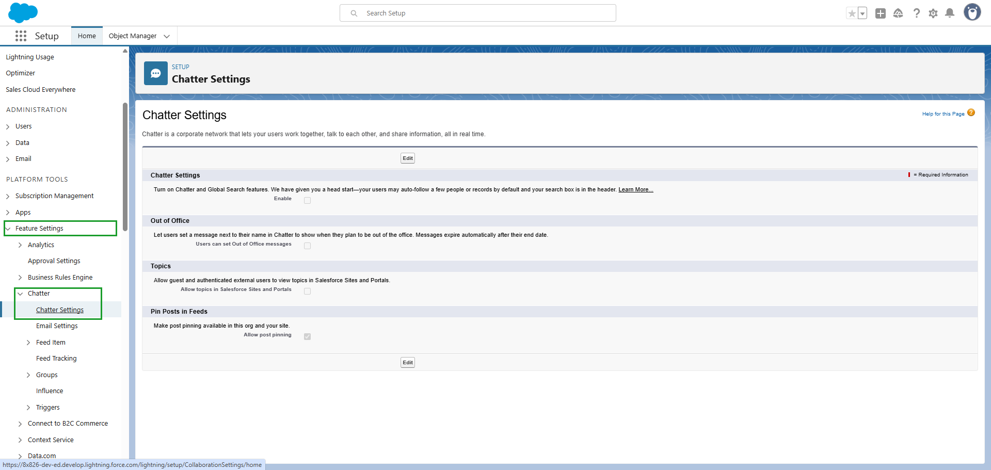Open the user profile avatar
The width and height of the screenshot is (991, 470).
[972, 12]
